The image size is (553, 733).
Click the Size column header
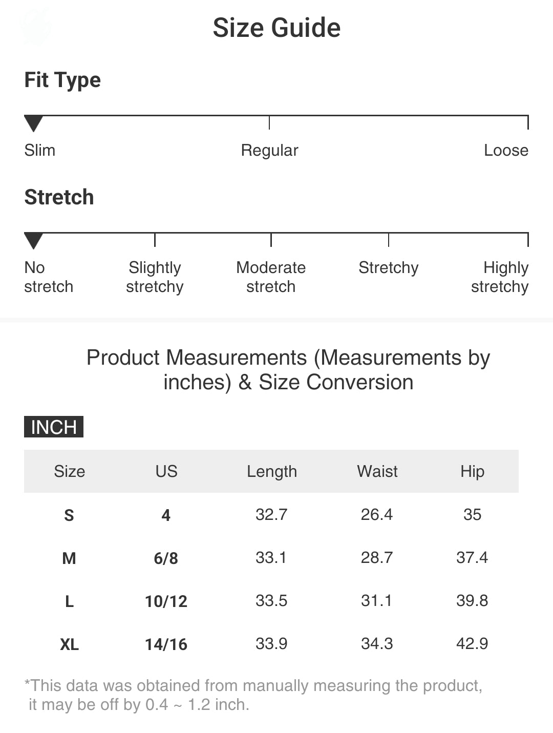point(70,471)
